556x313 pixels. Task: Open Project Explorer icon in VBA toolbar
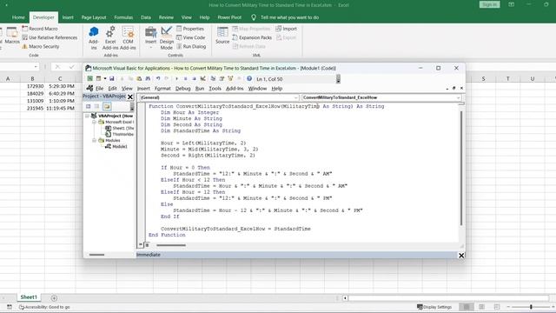(x=213, y=78)
